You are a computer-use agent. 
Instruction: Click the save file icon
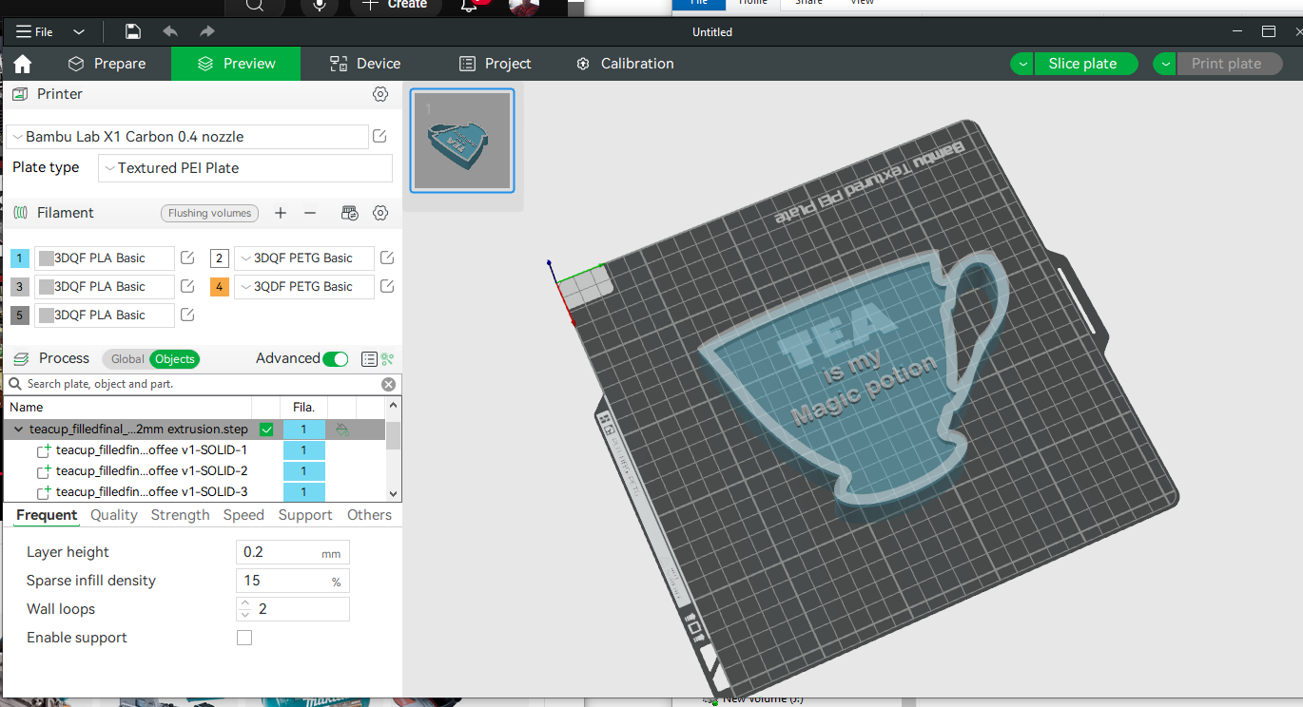click(133, 31)
